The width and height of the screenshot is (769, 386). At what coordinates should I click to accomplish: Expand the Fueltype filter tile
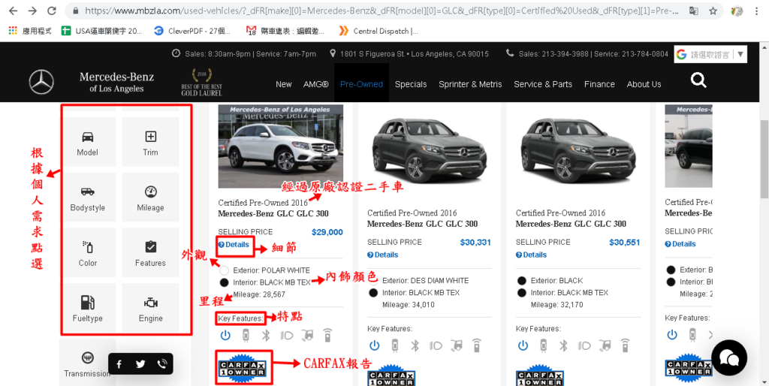87,308
